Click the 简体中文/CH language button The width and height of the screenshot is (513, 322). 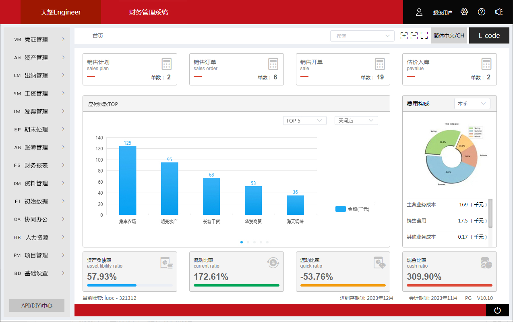[x=449, y=35]
